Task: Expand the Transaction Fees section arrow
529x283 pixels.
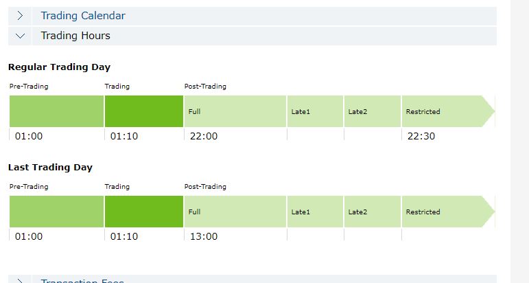Action: tap(20, 280)
